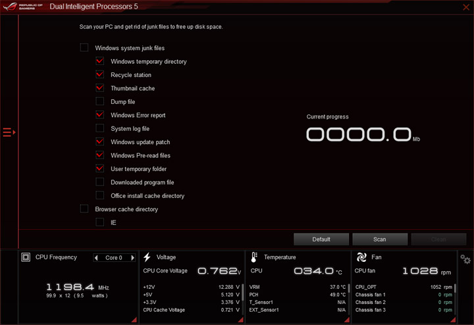Click the CPU Frequency chip icon
Screen dimensions: 474x325
click(26, 257)
